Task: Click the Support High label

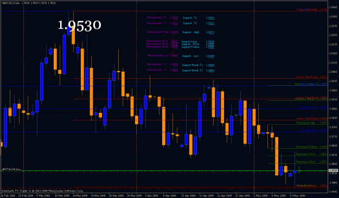Action: point(191,32)
